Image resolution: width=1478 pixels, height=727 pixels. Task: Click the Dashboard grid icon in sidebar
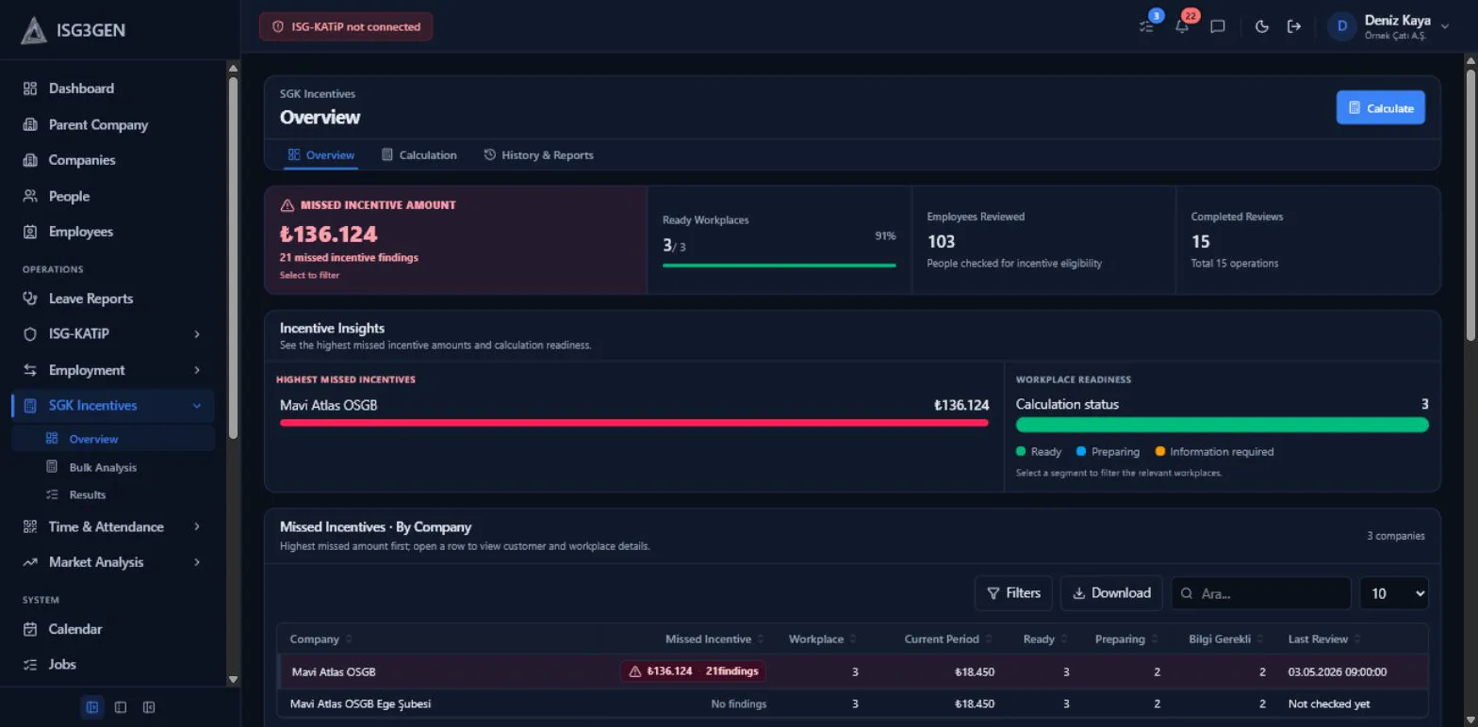click(30, 89)
